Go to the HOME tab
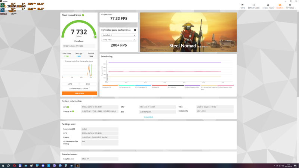This screenshot has height=168, width=299. (x=242, y=6)
